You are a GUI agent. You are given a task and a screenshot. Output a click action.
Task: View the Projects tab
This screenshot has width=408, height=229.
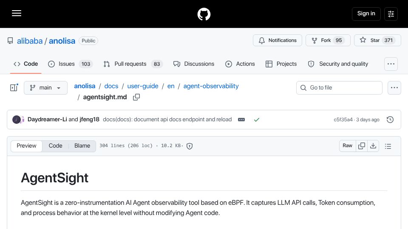(281, 64)
